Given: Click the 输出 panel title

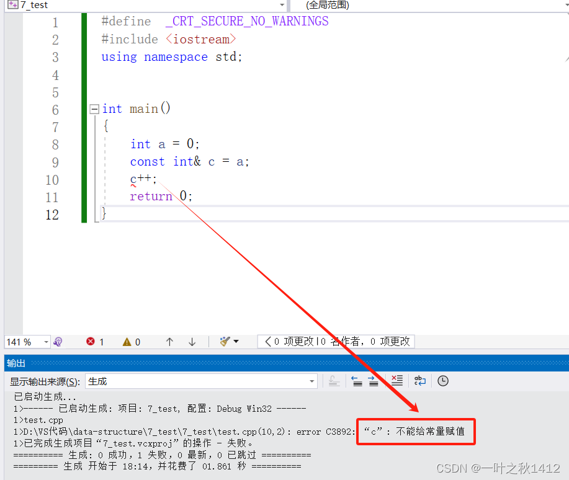Looking at the screenshot, I should (x=16, y=363).
